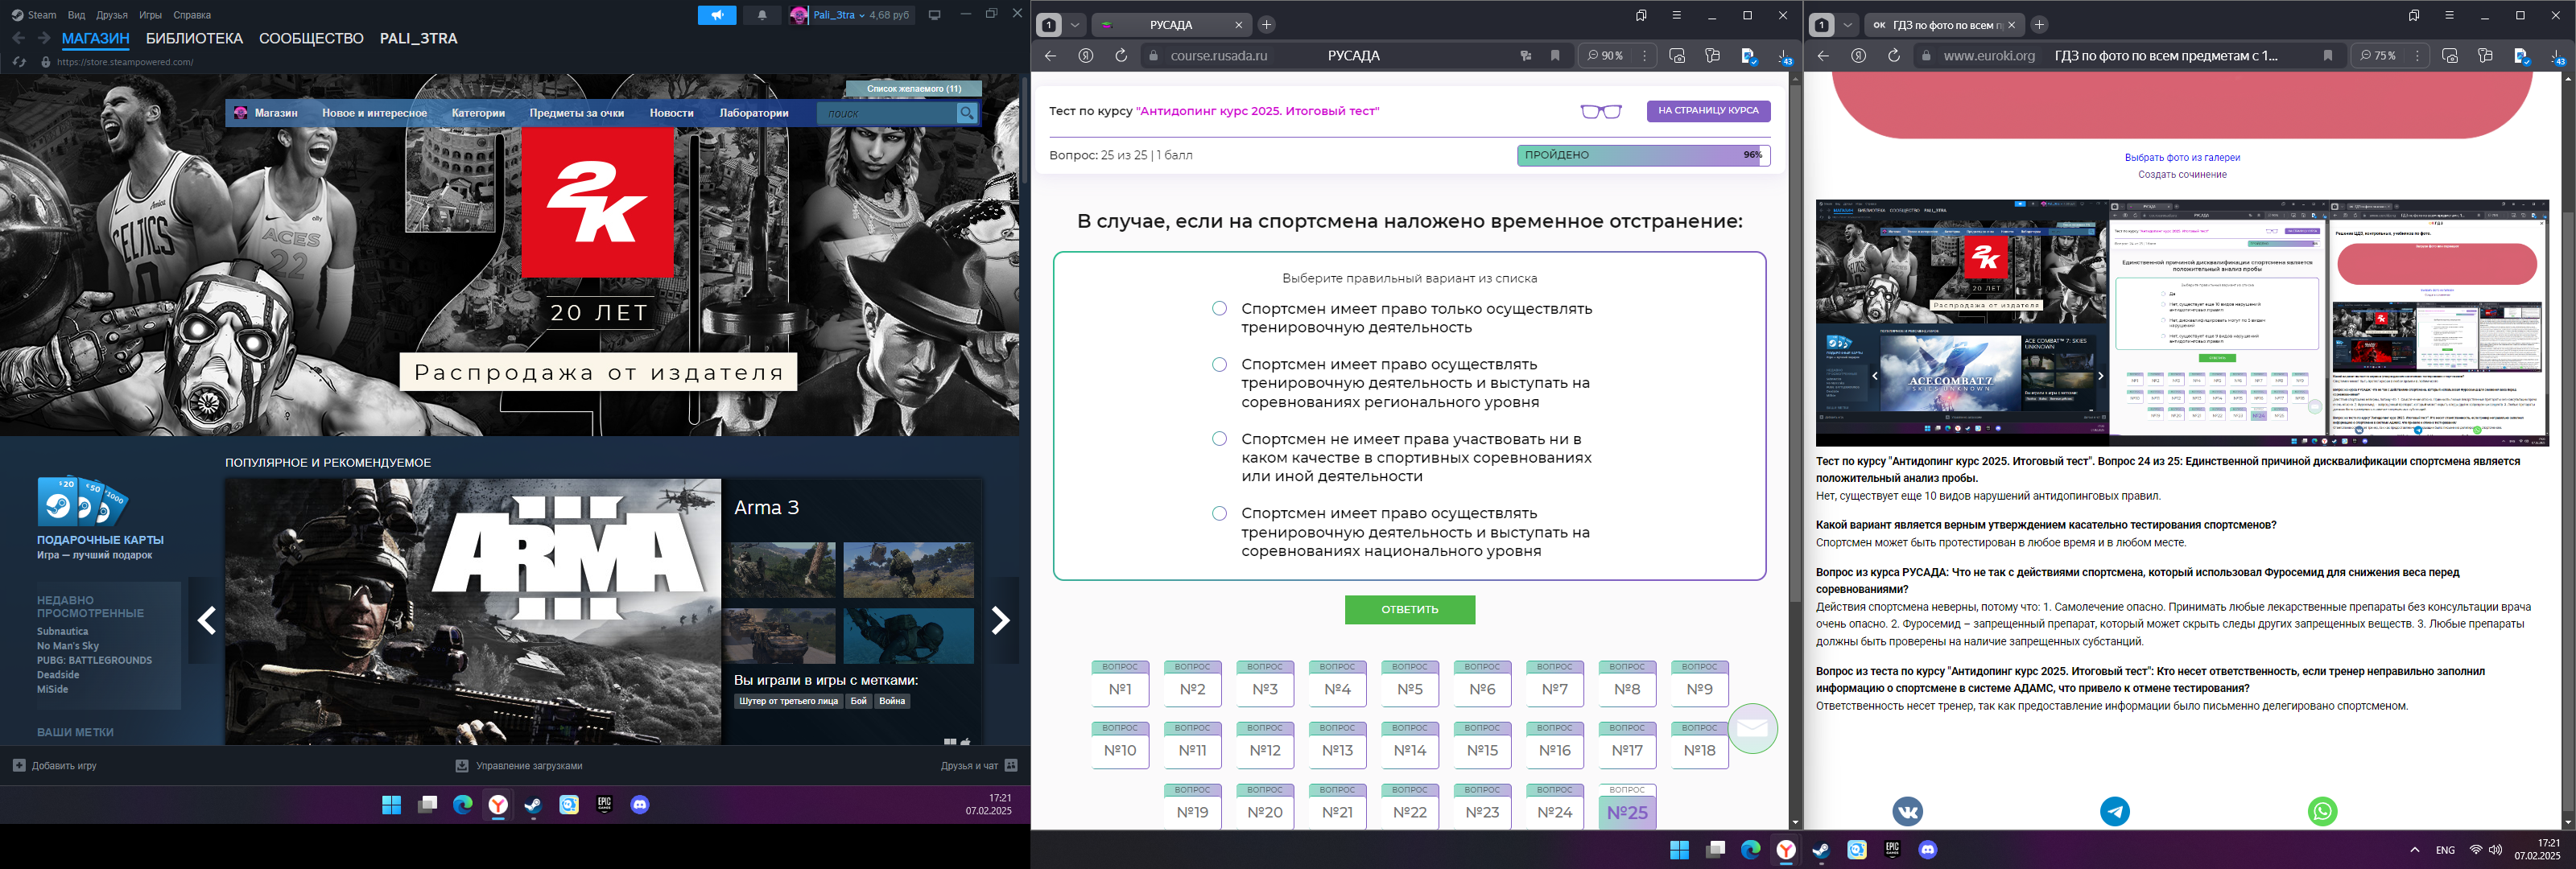This screenshot has width=2576, height=869.
Task: Toggle the glasses accessibility icon in RUSADA test
Action: (1600, 111)
